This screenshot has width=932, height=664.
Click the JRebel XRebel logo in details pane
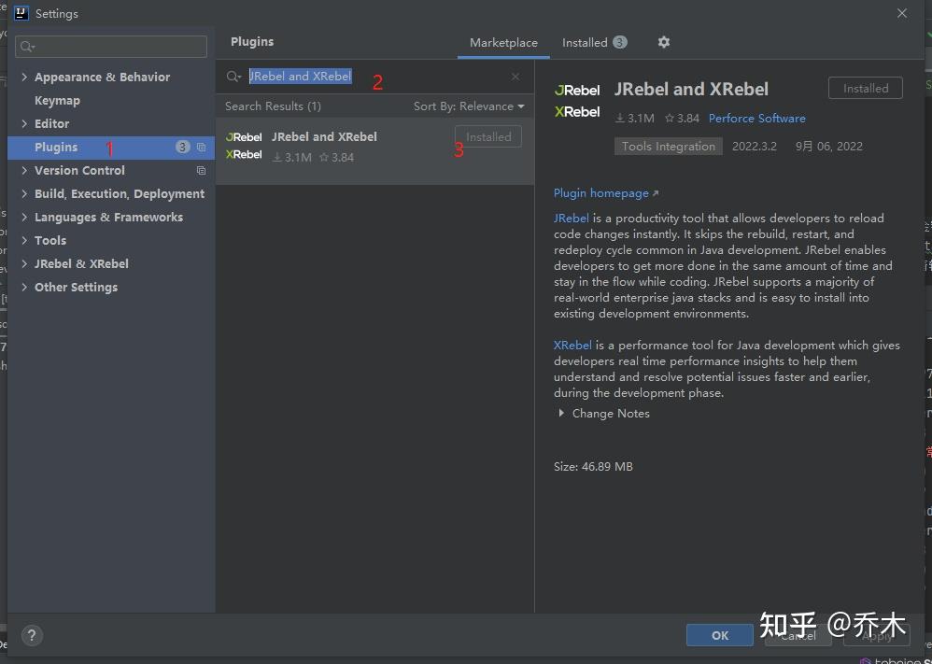(x=577, y=101)
